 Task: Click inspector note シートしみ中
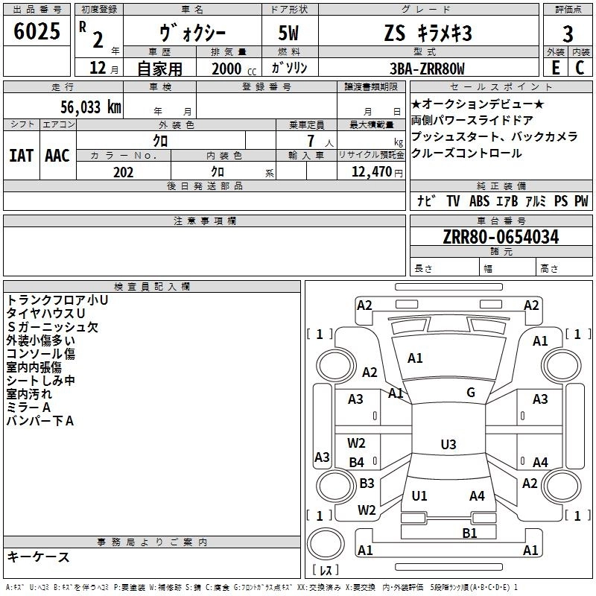pyautogui.click(x=41, y=381)
